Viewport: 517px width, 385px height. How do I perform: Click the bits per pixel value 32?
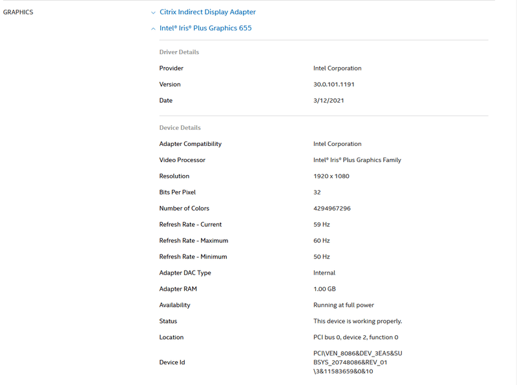click(x=317, y=192)
